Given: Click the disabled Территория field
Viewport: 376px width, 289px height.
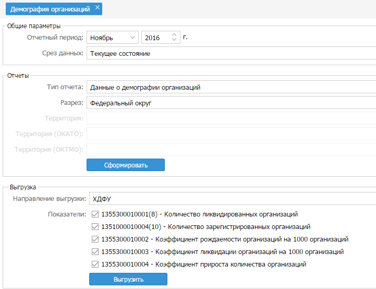Looking at the screenshot, I should click(x=231, y=118).
